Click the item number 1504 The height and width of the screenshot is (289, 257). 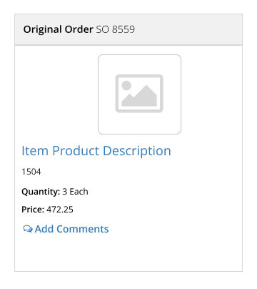click(x=31, y=172)
